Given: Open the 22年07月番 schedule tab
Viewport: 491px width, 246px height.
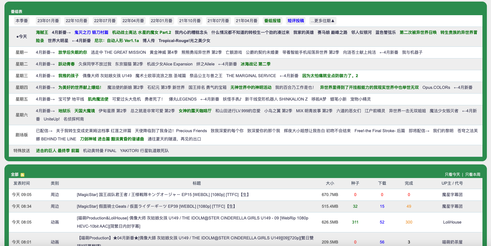Looking at the screenshot, I should point(105,21).
